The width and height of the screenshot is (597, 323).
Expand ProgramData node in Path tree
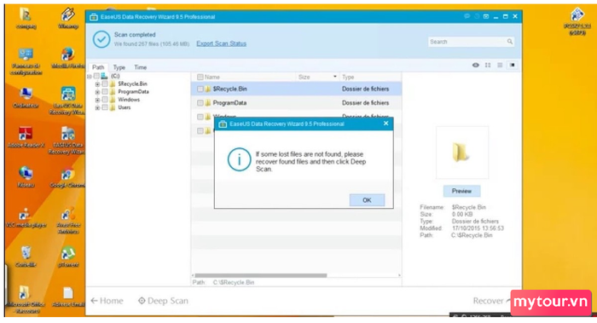(97, 92)
